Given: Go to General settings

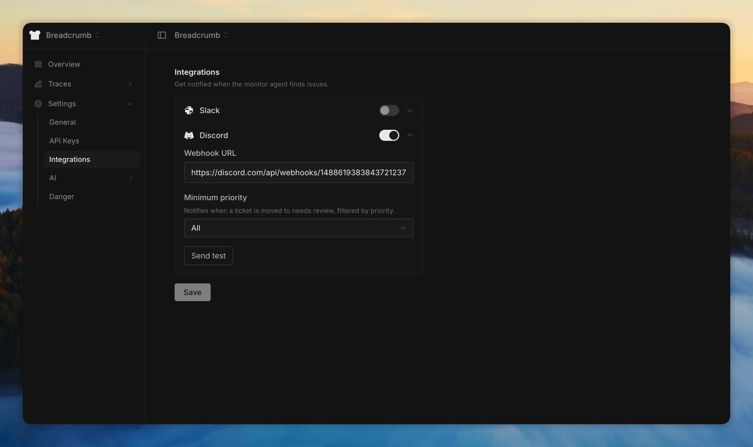Looking at the screenshot, I should (62, 122).
